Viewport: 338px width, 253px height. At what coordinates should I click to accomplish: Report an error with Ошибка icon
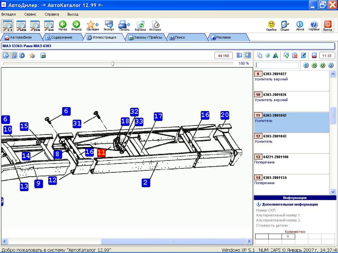point(271,26)
